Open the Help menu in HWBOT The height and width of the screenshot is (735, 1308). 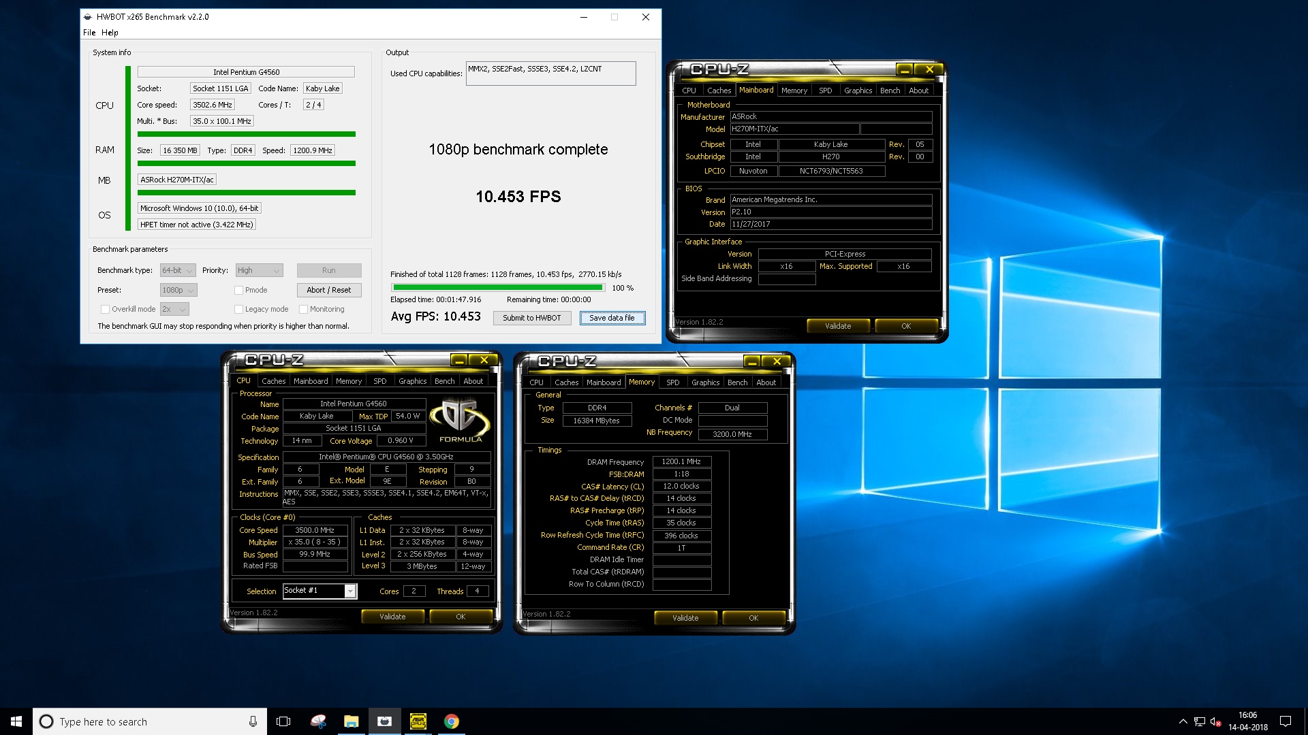tap(110, 33)
